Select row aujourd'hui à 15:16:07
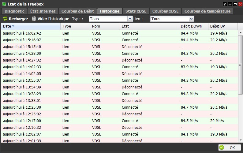Screen dimensions: 243x153 [119, 40]
